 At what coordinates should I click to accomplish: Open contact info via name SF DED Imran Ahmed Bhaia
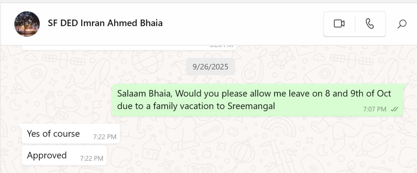coord(105,23)
